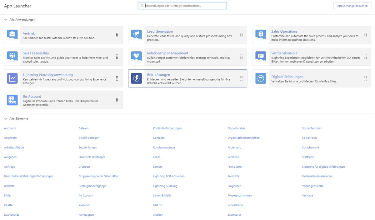Viewport: 375px width, 220px height.
Task: Click the Sales Operations clipboard icon
Action: [261, 35]
